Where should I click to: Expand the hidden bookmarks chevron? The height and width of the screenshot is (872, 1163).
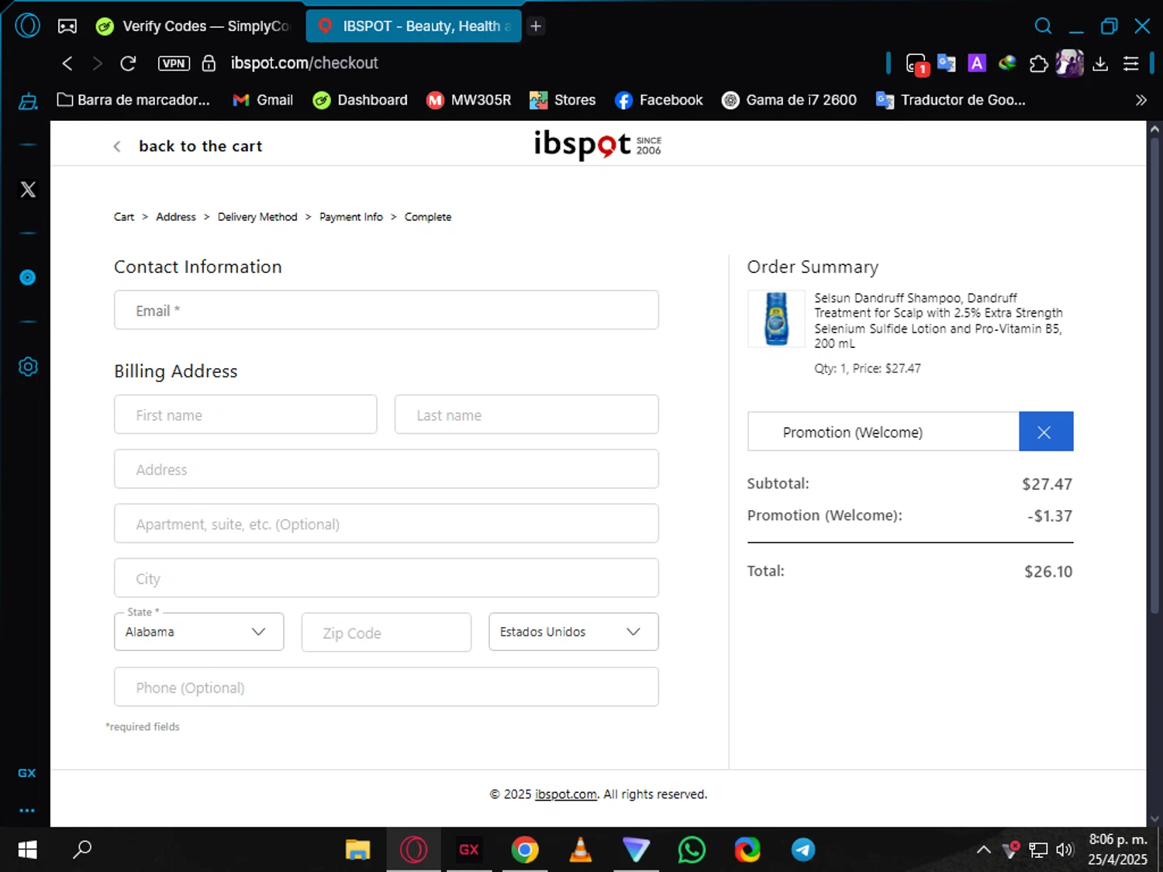coord(1141,100)
